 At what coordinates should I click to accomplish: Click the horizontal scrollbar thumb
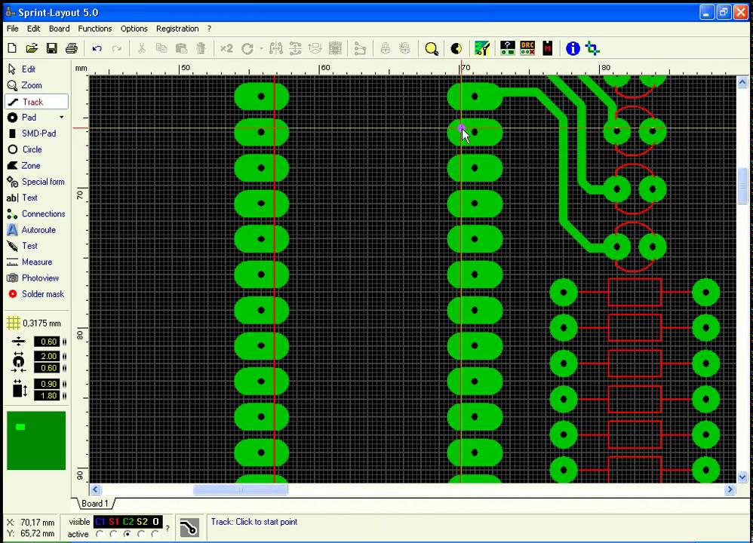(241, 489)
